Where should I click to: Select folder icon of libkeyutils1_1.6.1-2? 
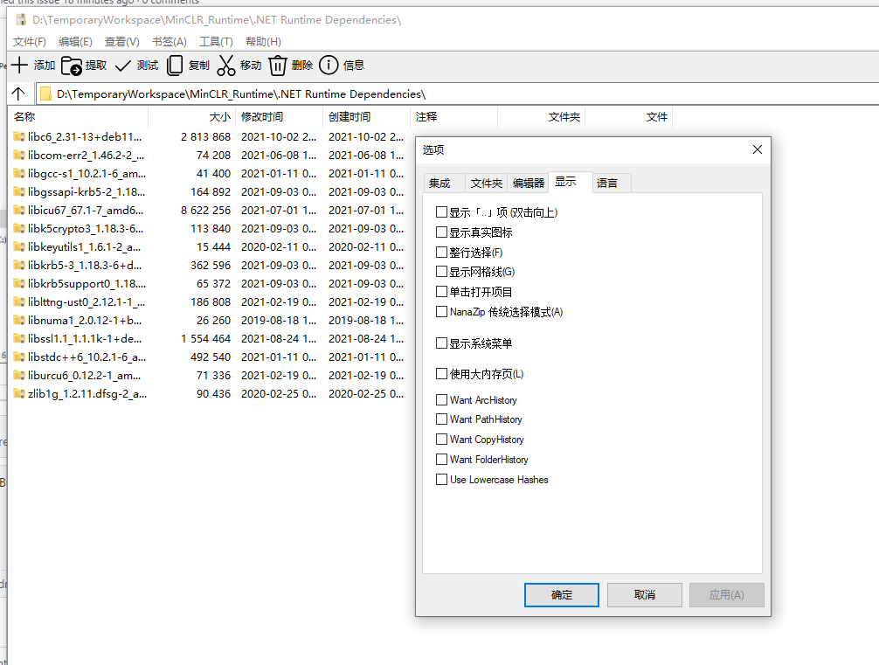[x=19, y=246]
